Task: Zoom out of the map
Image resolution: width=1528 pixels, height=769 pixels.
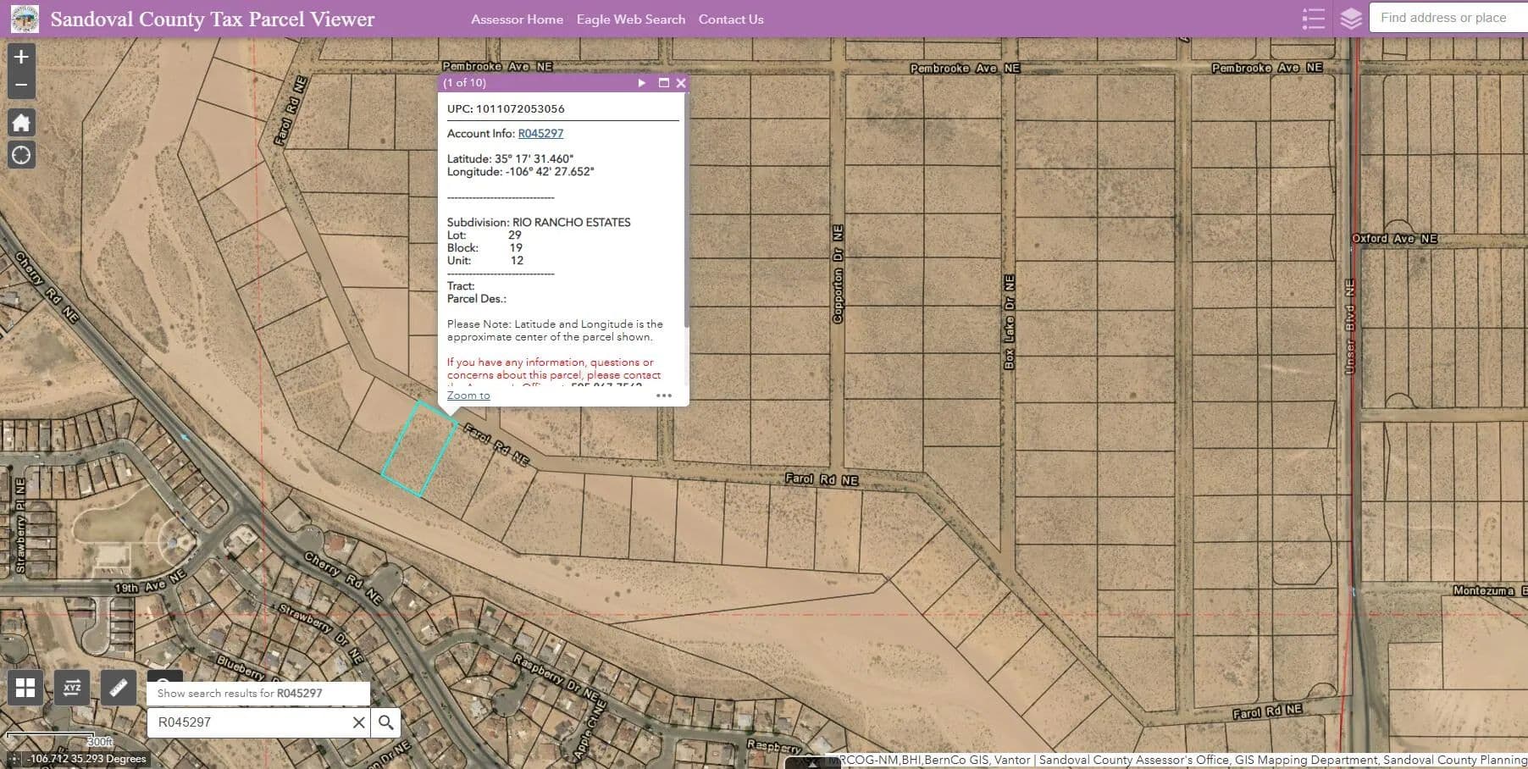Action: (x=21, y=85)
